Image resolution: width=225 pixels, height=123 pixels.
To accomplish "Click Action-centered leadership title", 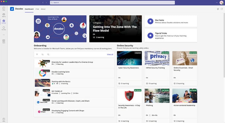I will tap(184, 106).
